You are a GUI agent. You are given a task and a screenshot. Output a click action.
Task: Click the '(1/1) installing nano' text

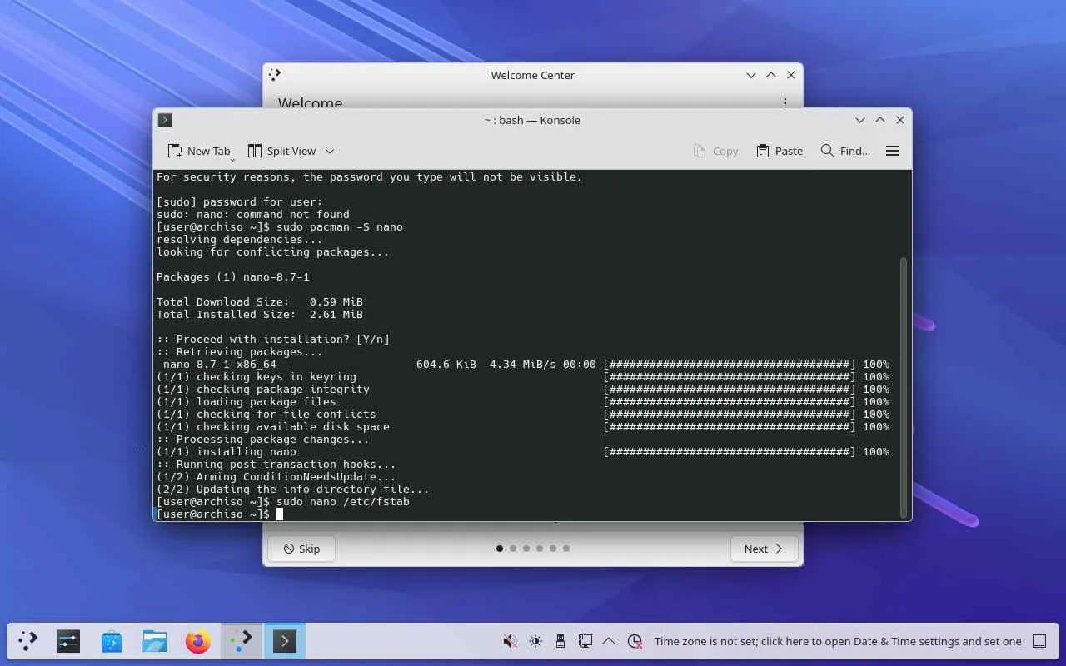227,451
